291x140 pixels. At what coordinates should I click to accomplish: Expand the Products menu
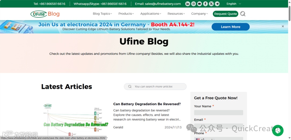126,14
